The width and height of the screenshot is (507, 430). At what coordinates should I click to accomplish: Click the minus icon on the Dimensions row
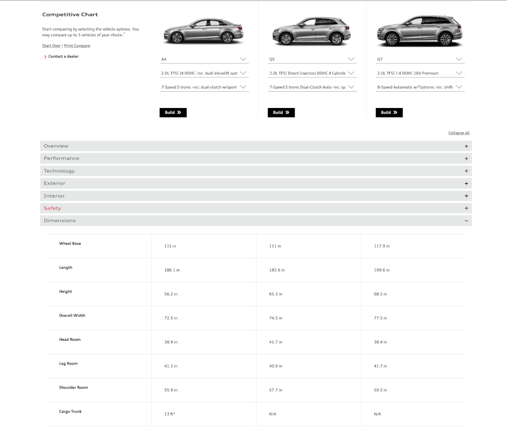point(466,220)
